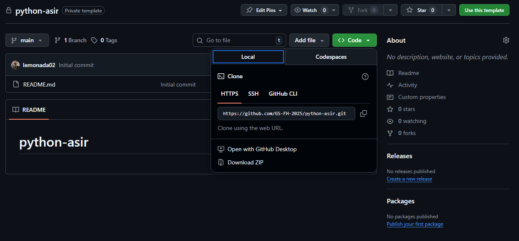Click the Go to file search field
519x241 pixels.
pyautogui.click(x=239, y=40)
